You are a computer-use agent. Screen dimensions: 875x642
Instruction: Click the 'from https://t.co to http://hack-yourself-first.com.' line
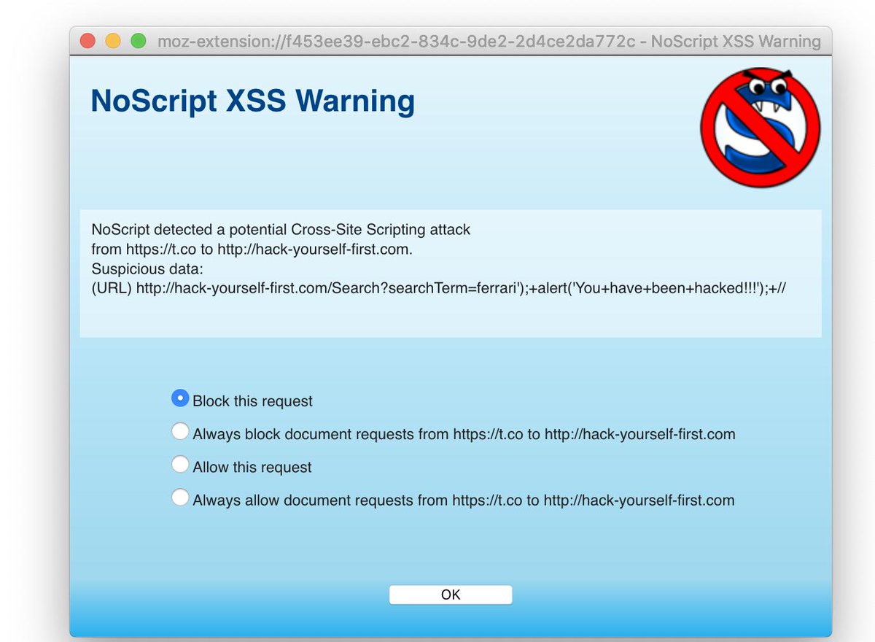click(x=252, y=249)
